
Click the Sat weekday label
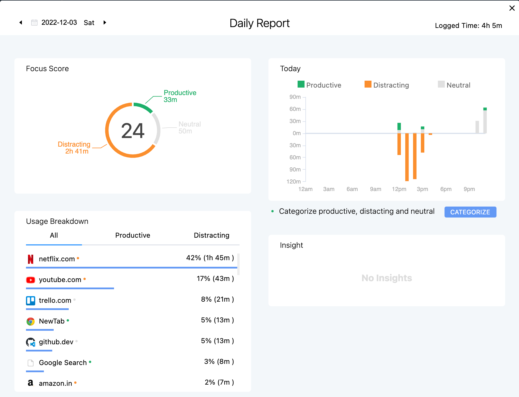[x=89, y=23]
